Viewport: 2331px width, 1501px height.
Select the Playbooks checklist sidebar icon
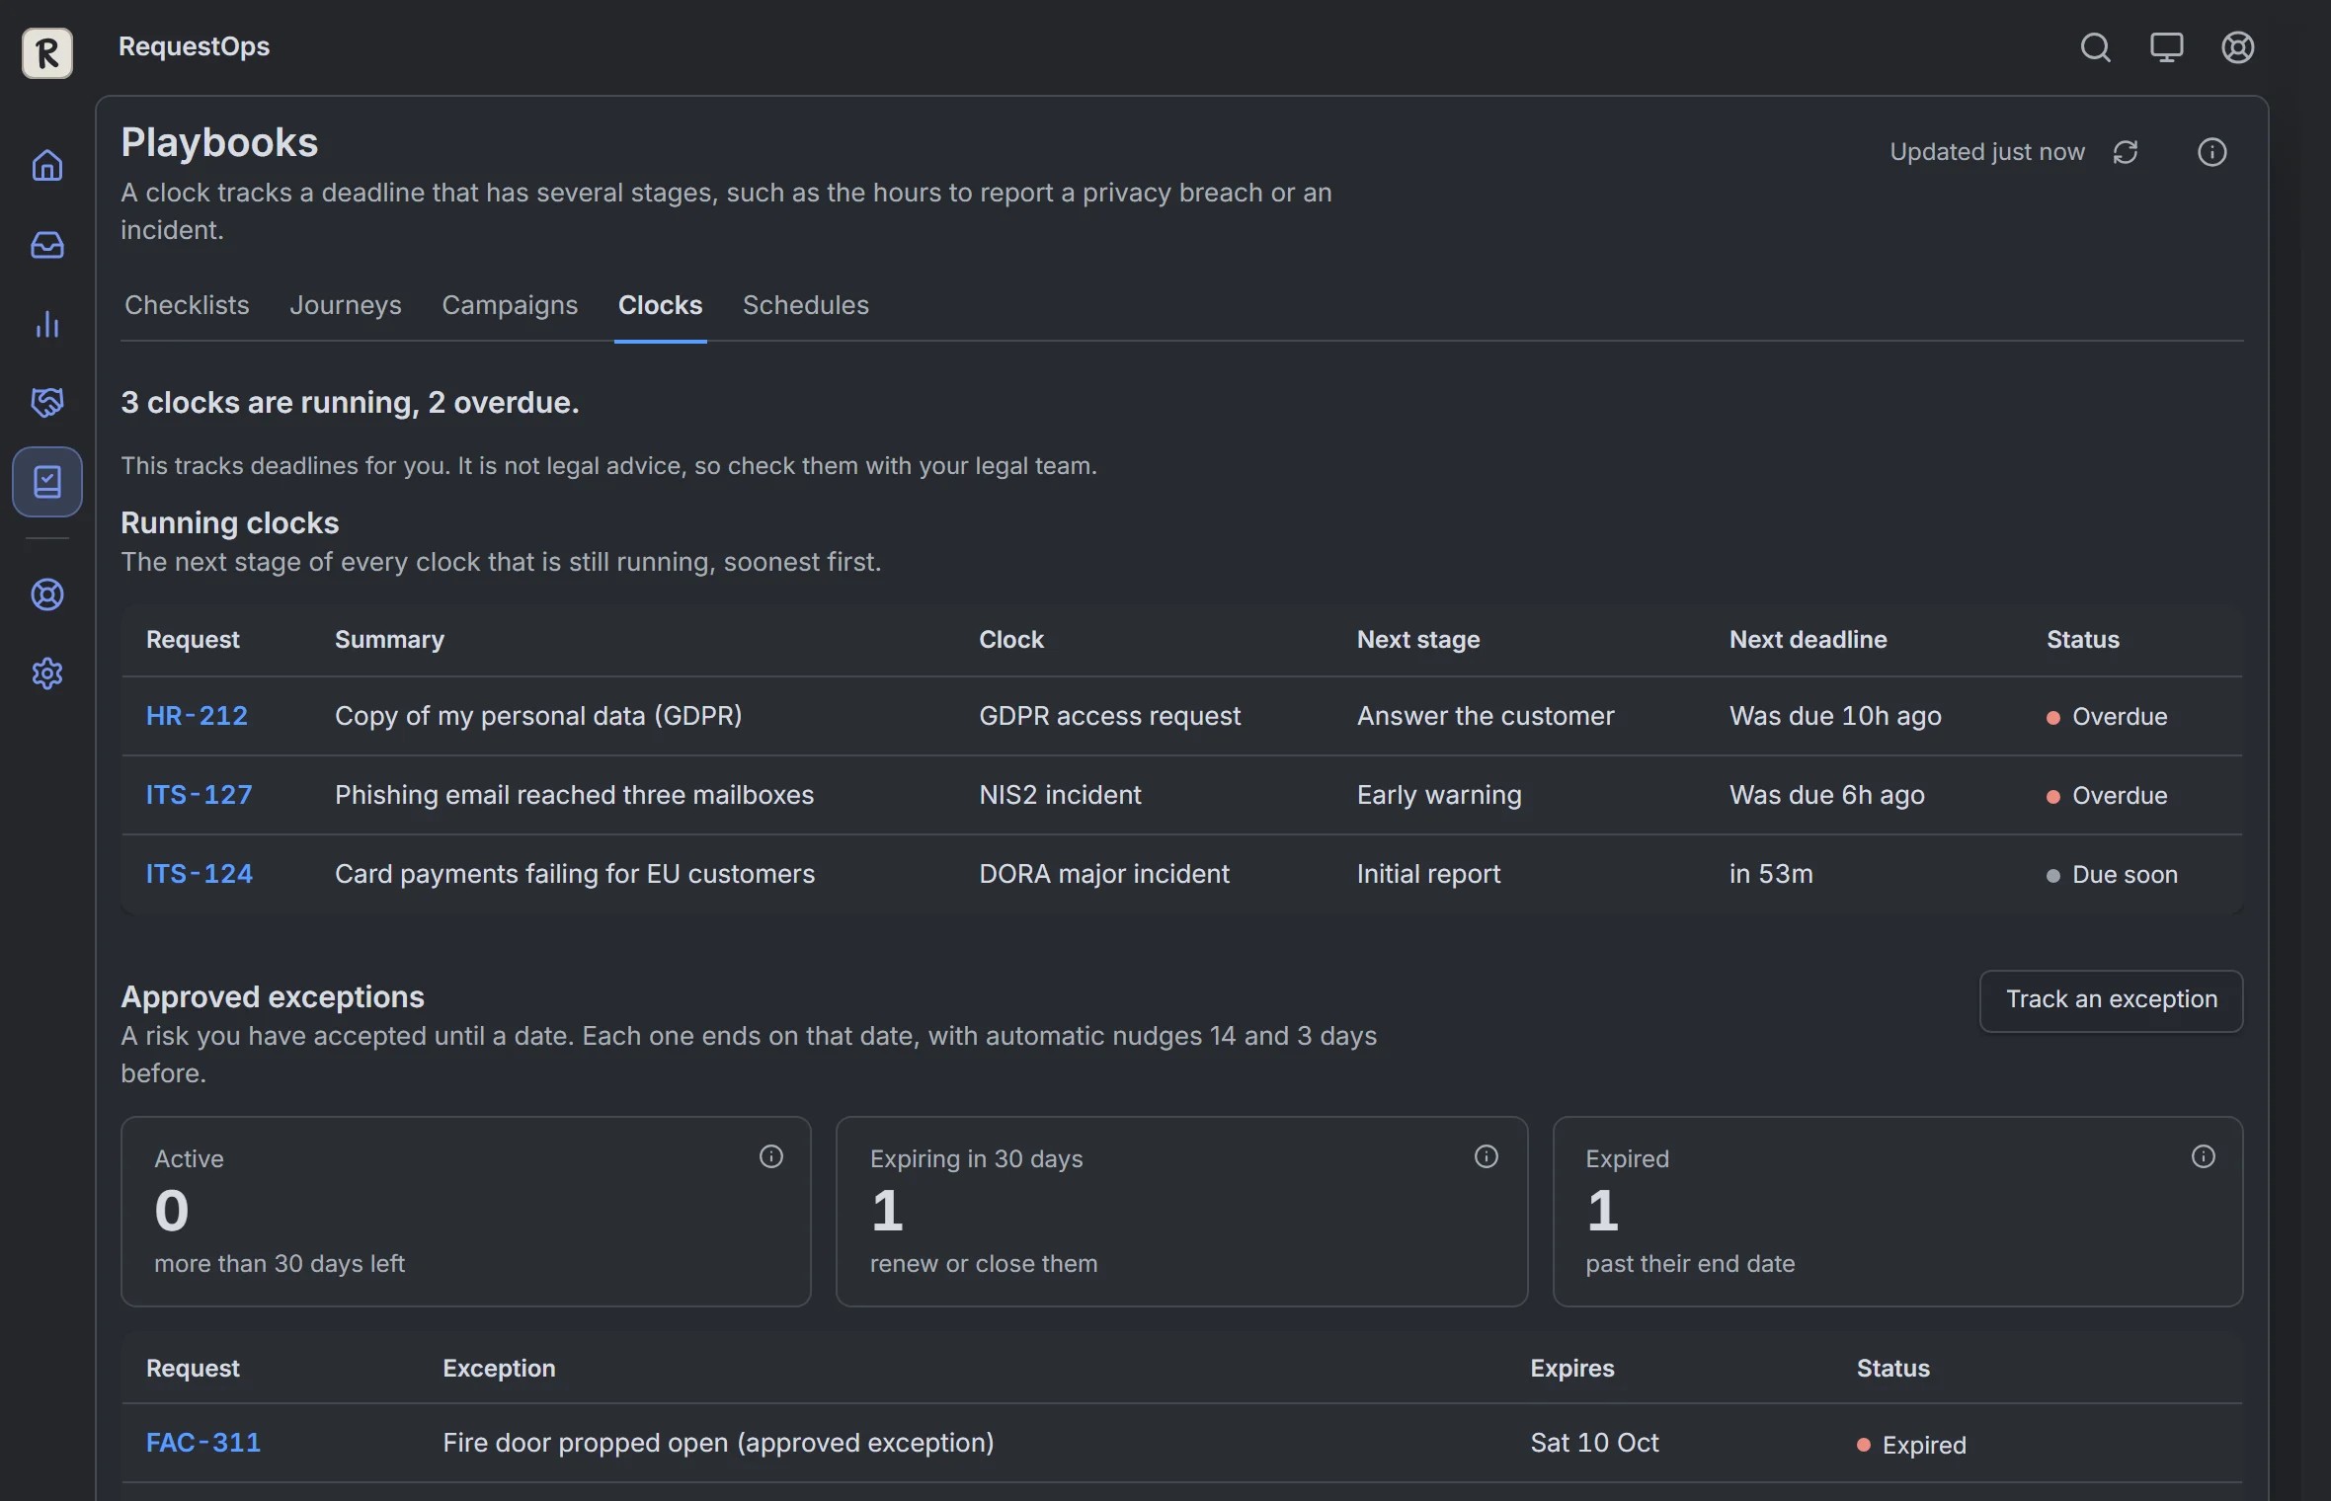click(47, 482)
